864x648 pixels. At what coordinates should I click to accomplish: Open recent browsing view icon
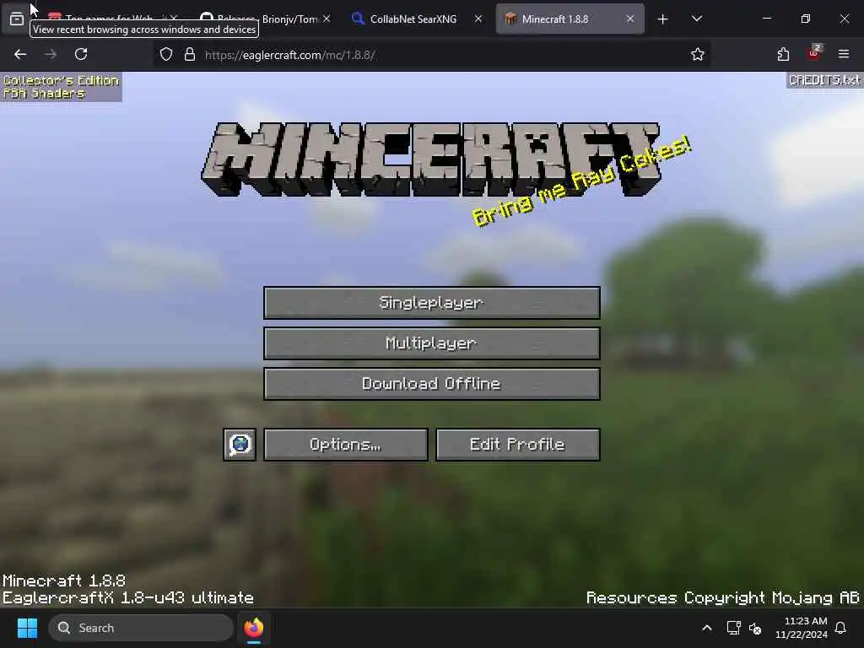(x=17, y=19)
